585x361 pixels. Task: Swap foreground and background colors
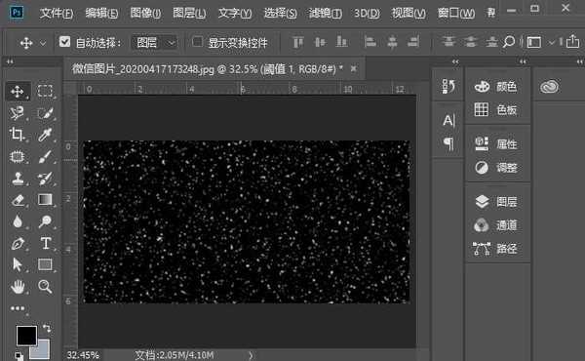pyautogui.click(x=47, y=329)
